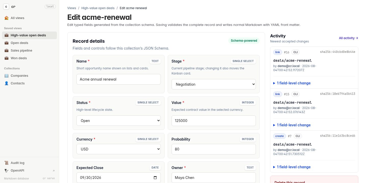Click INTEGER tag on Value field
Screen dimensions: 367x183
[x=248, y=103]
